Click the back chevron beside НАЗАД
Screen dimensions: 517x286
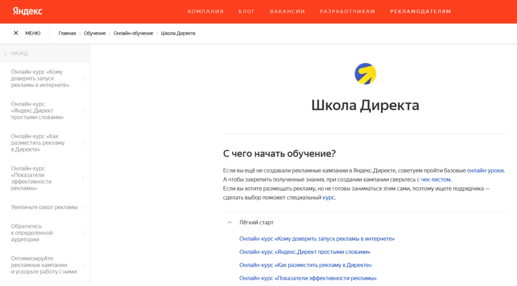click(5, 53)
